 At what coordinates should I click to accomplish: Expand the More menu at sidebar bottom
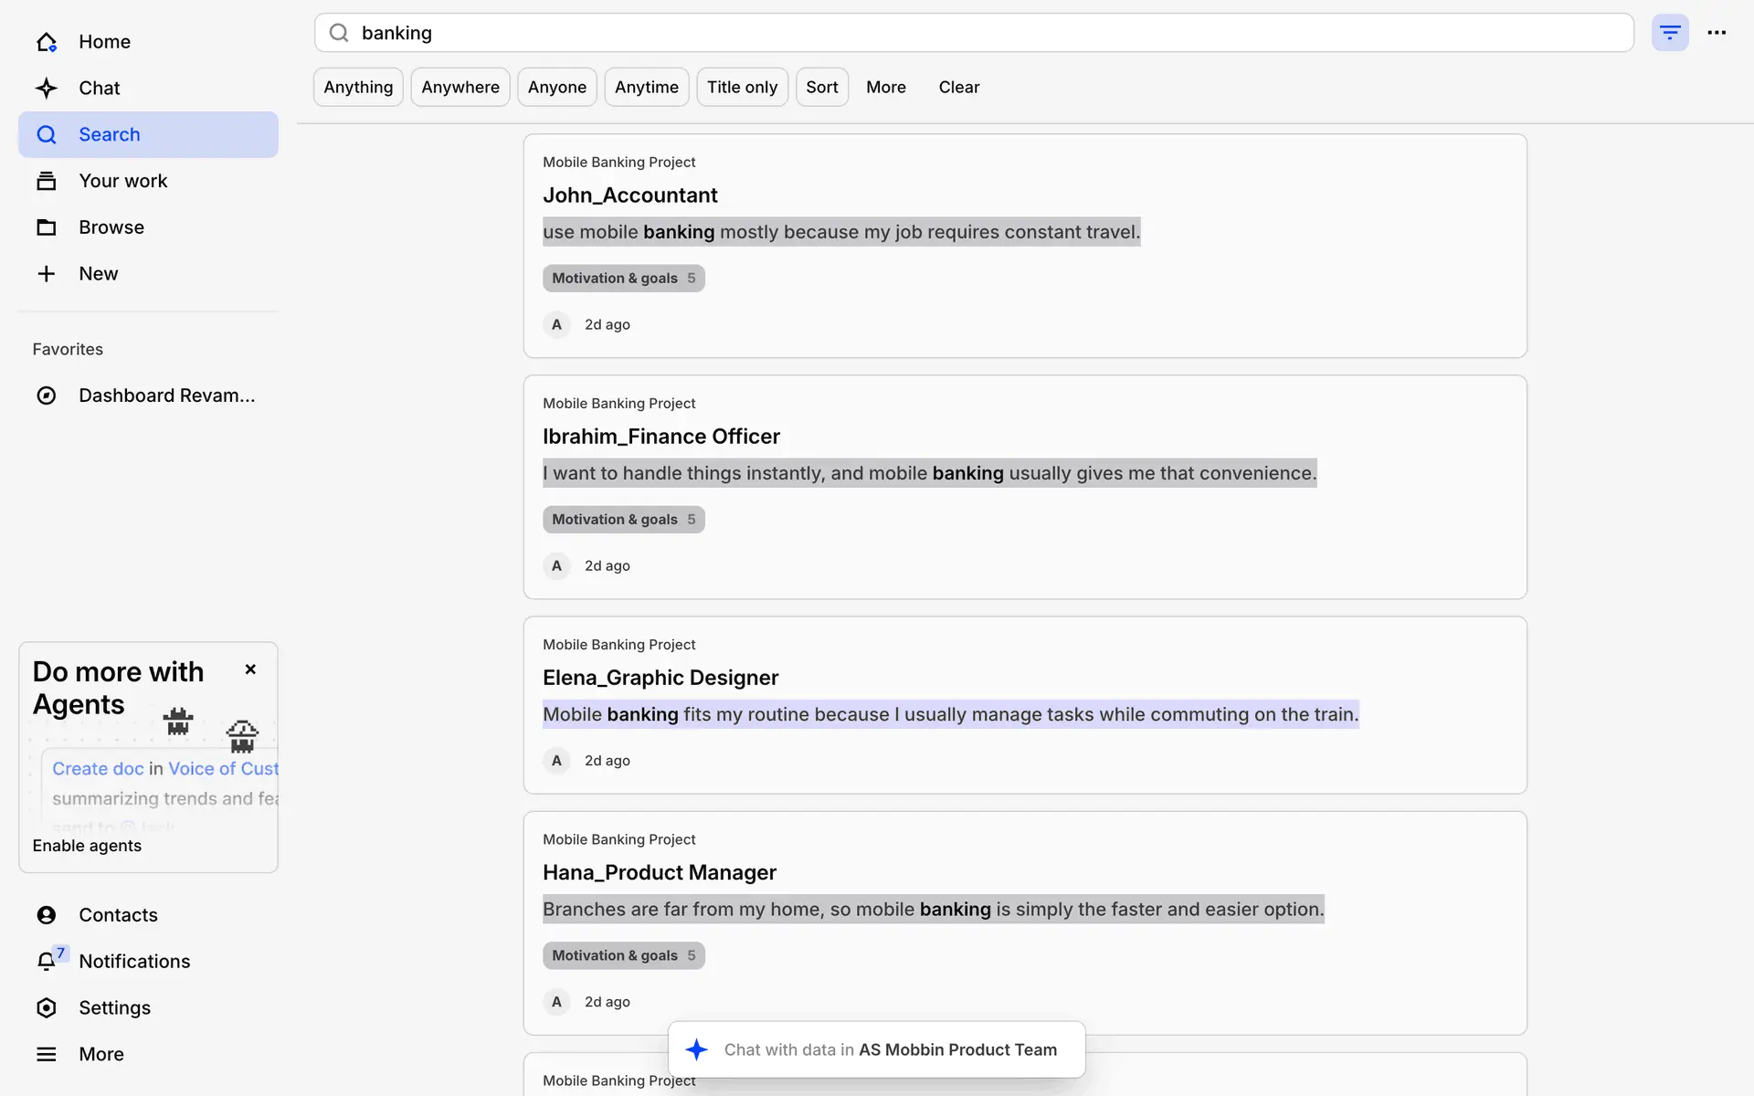[100, 1054]
